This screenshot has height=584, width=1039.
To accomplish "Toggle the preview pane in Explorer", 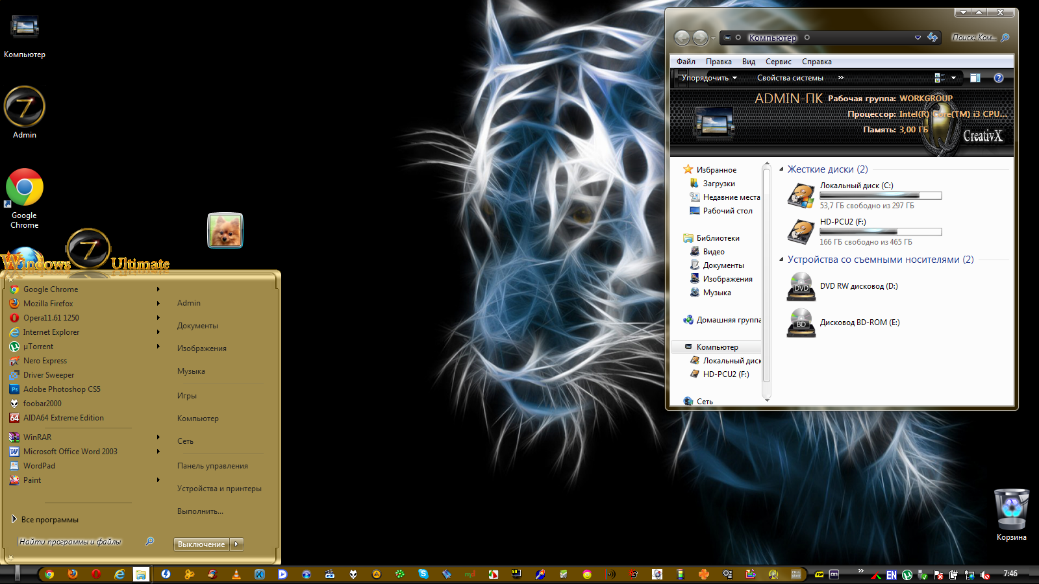I will pyautogui.click(x=975, y=78).
